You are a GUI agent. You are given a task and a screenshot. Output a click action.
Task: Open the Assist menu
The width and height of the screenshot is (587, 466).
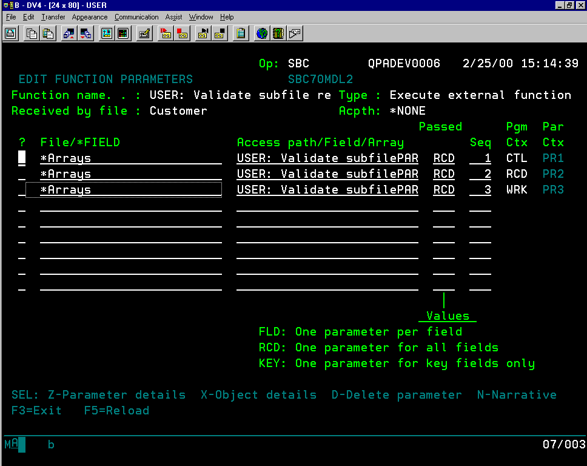click(173, 17)
